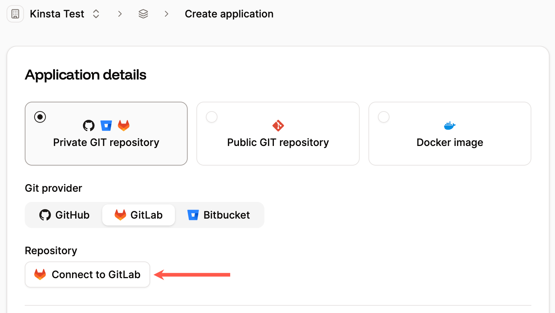Click the GitLab fox icon inside the Connect button
This screenshot has height=313, width=555.
click(x=40, y=275)
